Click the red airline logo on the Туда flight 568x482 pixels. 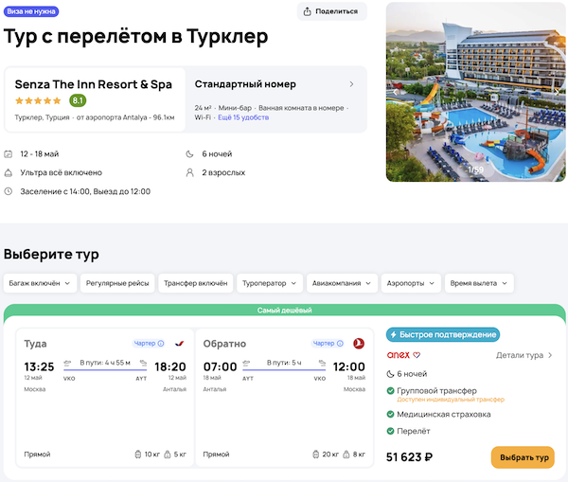tap(180, 343)
